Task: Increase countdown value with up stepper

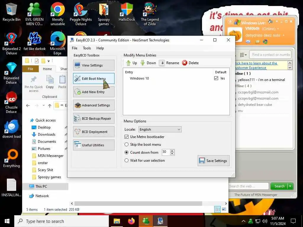Action: point(172,151)
